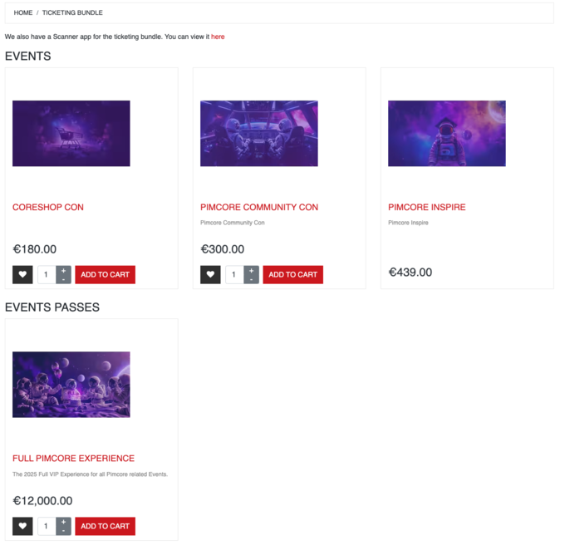Add CoreShop Con to wishlist via heart icon
This screenshot has width=565, height=560.
click(22, 274)
